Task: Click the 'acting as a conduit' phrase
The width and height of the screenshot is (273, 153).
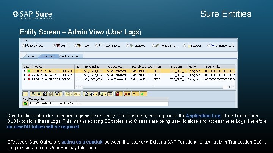Action: (x=82, y=142)
